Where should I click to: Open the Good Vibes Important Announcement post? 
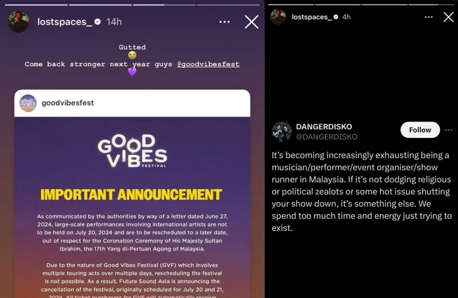pyautogui.click(x=132, y=193)
